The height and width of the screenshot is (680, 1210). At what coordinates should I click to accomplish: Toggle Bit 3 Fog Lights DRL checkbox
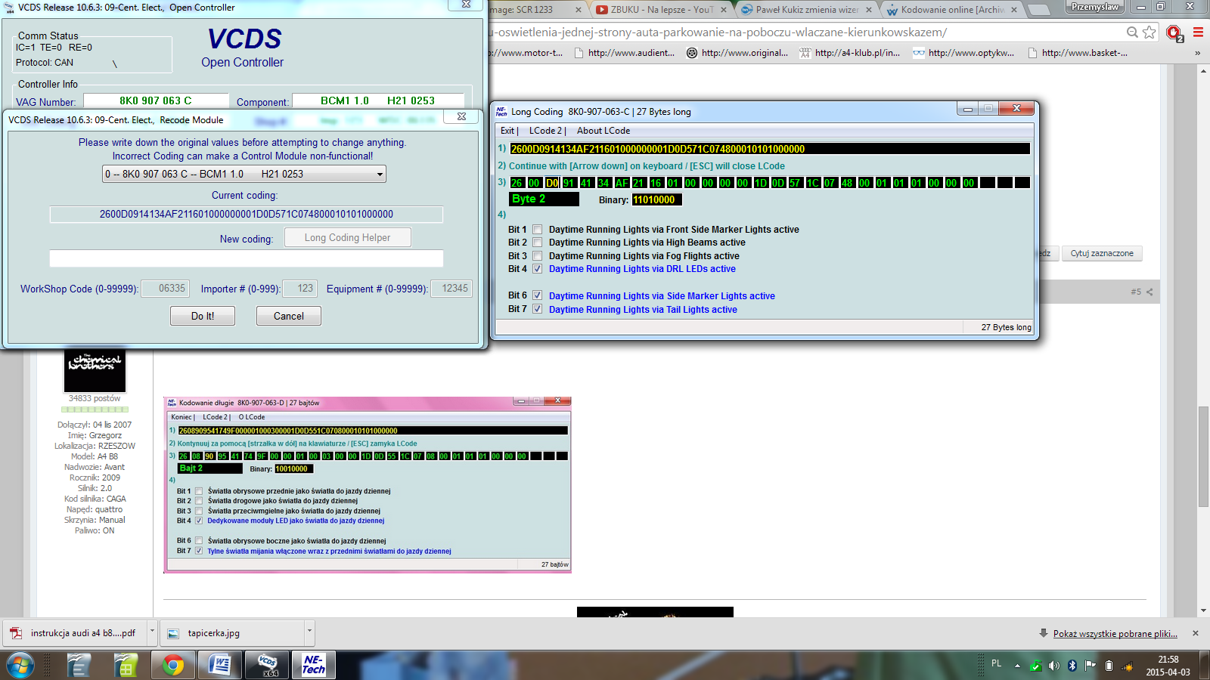point(538,256)
